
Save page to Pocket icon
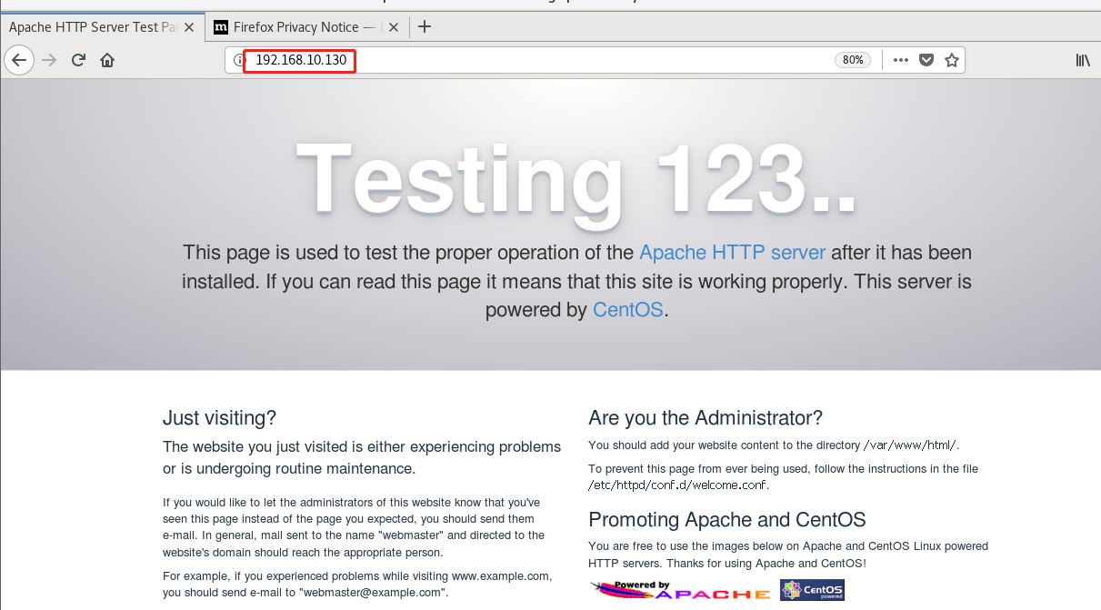click(926, 61)
